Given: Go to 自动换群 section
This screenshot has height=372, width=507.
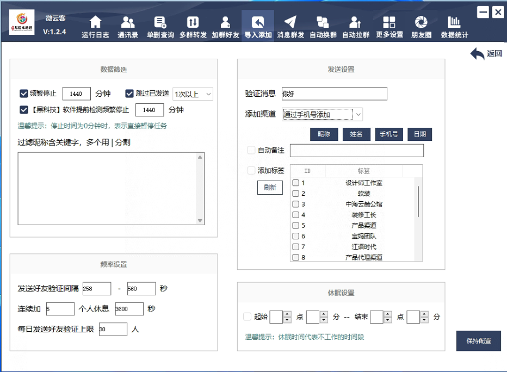Looking at the screenshot, I should [323, 25].
